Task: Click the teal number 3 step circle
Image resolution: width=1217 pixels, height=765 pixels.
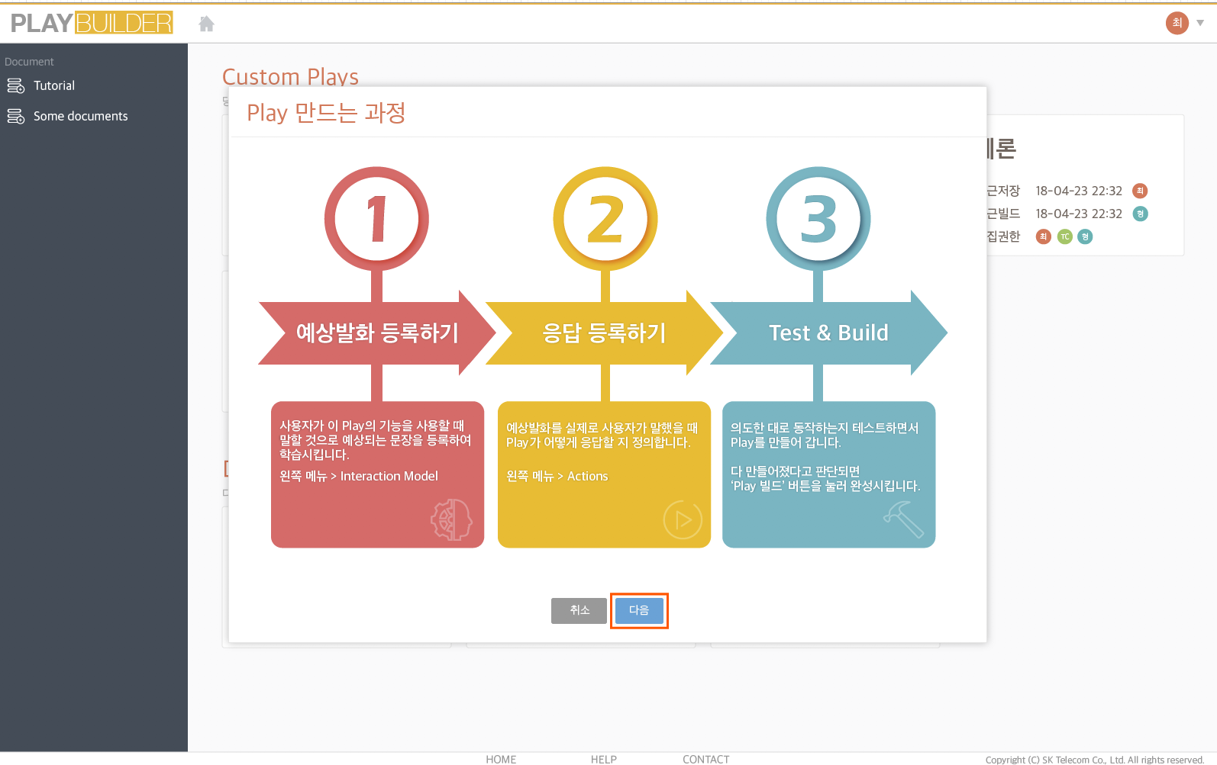Action: [818, 219]
